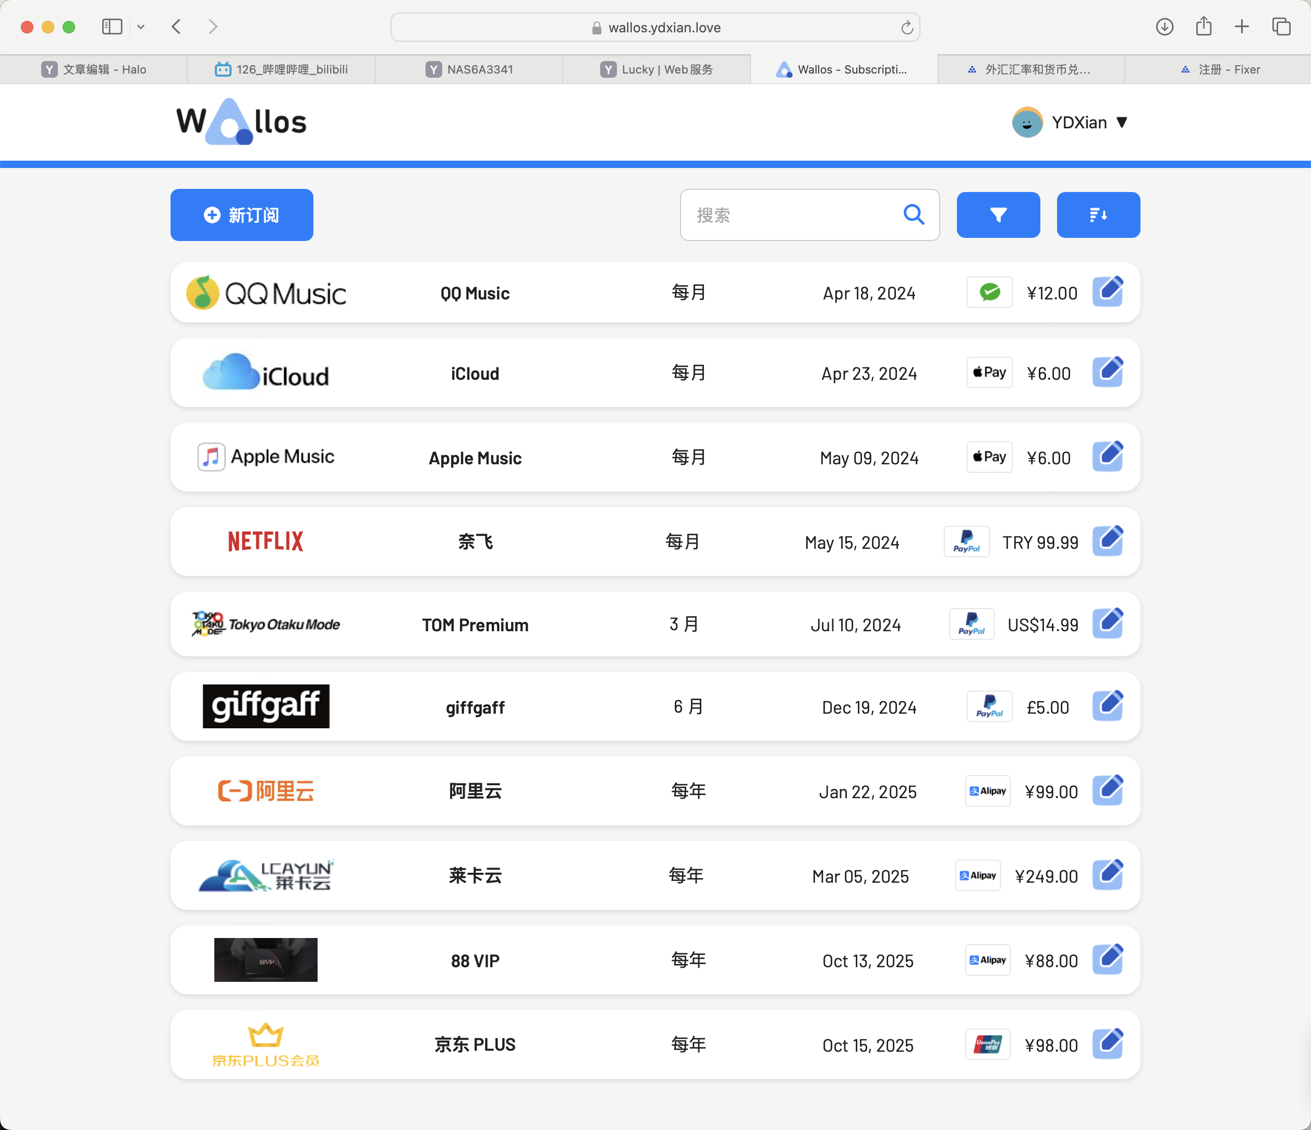Edit the giffgaff subscription
This screenshot has width=1311, height=1130.
(x=1107, y=706)
